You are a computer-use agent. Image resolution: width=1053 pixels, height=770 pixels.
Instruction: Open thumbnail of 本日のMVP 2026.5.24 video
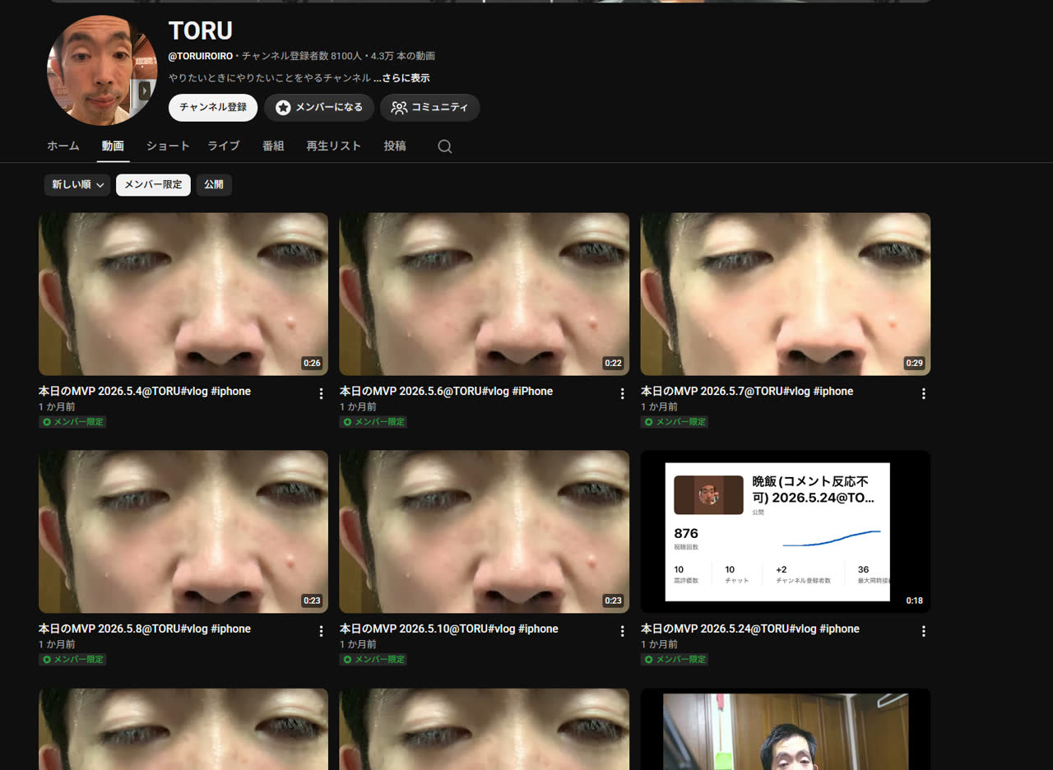pyautogui.click(x=786, y=531)
